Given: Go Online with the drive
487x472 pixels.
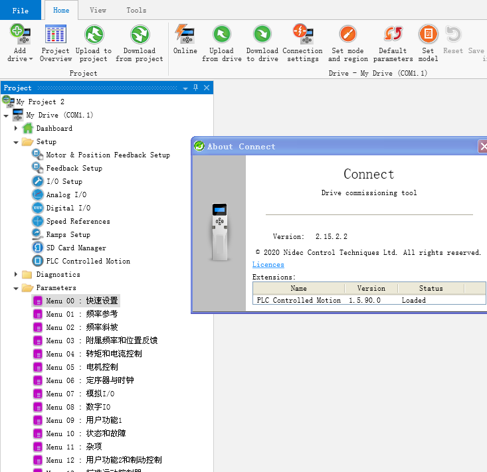Looking at the screenshot, I should [x=185, y=35].
